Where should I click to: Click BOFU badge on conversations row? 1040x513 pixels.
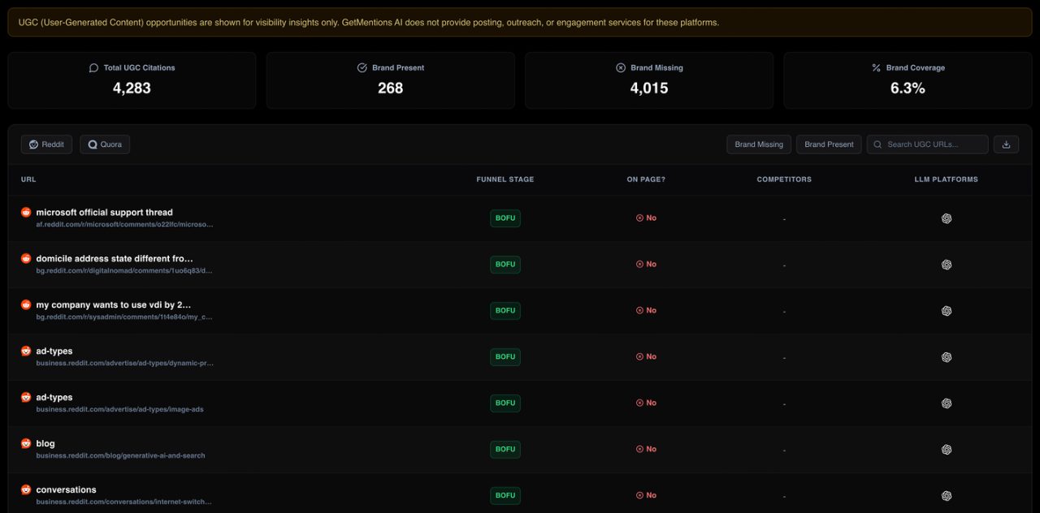pos(505,496)
